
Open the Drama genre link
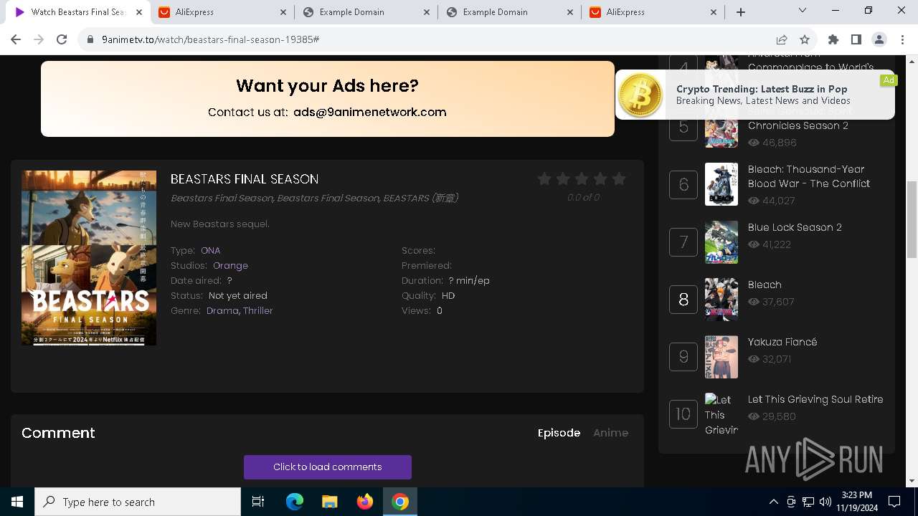click(x=222, y=310)
